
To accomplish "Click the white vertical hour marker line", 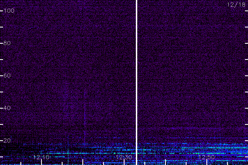I will [136, 82].
